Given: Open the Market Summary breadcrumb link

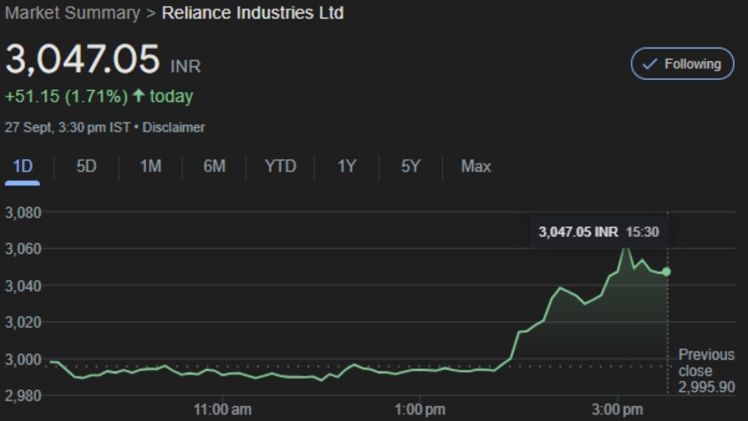Looking at the screenshot, I should pyautogui.click(x=72, y=13).
